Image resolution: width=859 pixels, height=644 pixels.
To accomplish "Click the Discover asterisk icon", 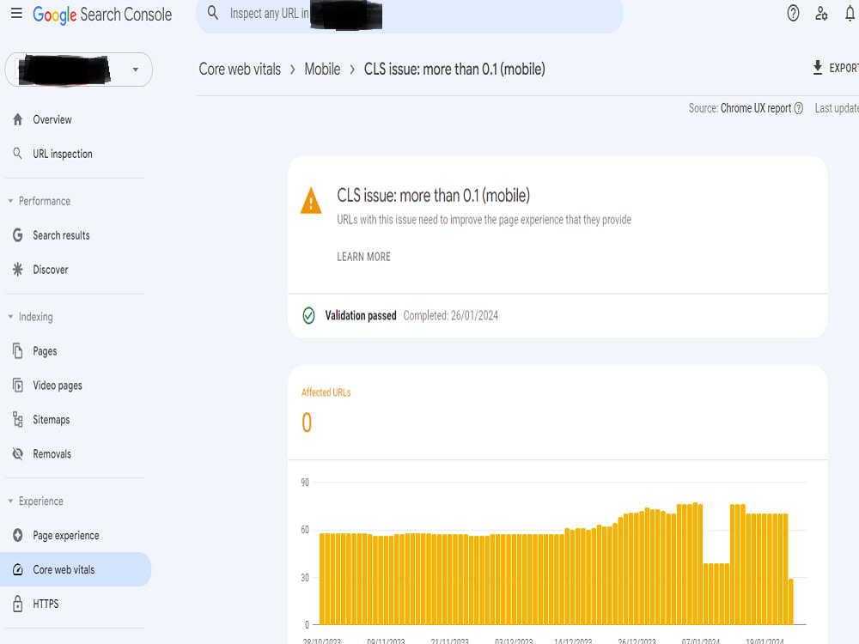I will pyautogui.click(x=17, y=270).
